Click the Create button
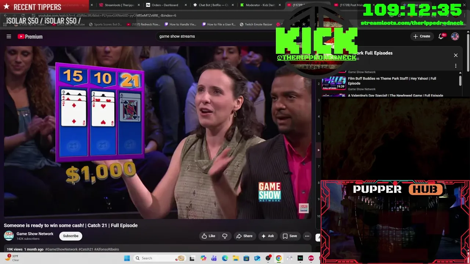Image resolution: width=470 pixels, height=264 pixels. [x=422, y=36]
